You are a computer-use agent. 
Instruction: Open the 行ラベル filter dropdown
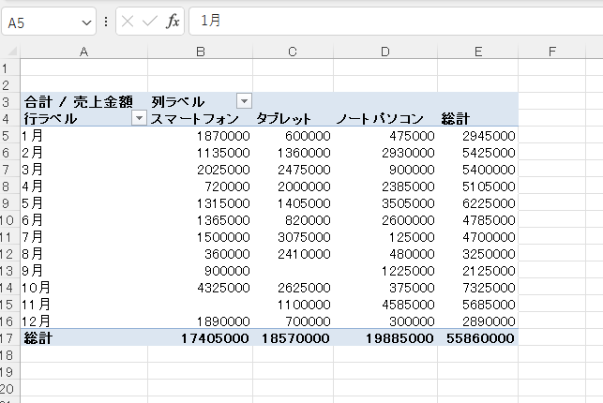[x=139, y=118]
